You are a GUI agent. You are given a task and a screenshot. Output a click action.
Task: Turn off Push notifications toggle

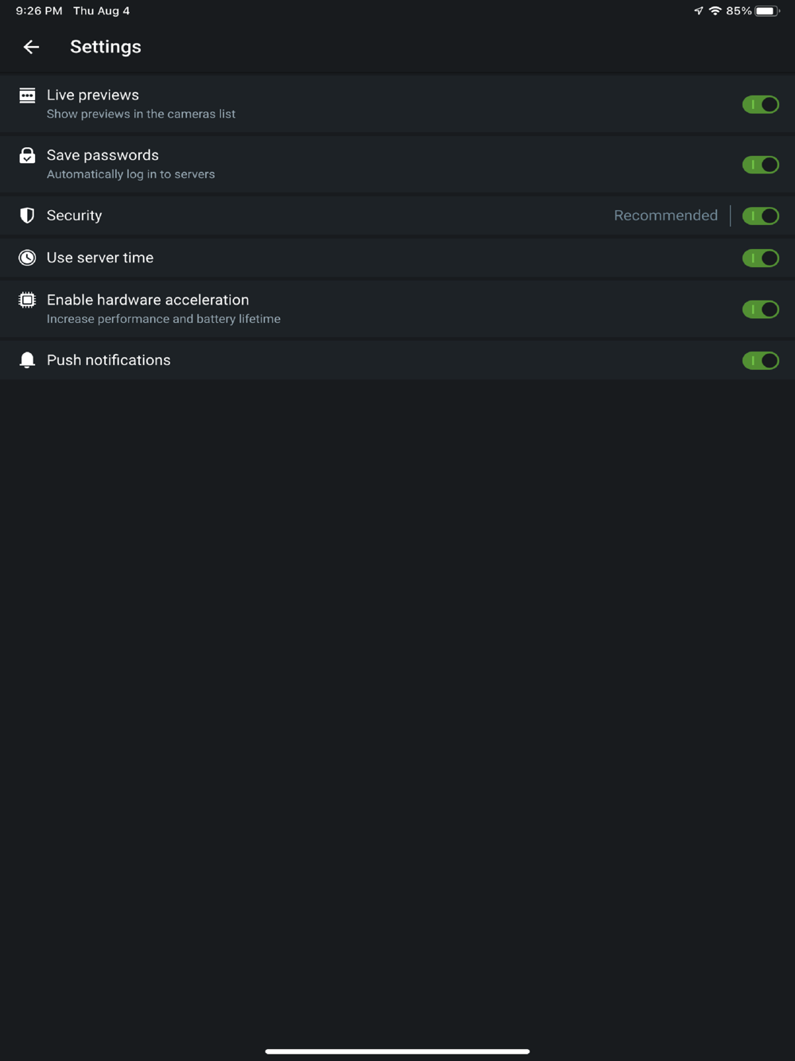(x=760, y=360)
